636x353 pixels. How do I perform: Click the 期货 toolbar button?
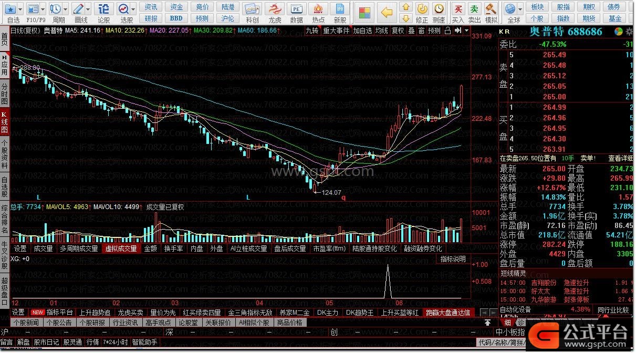coord(589,18)
